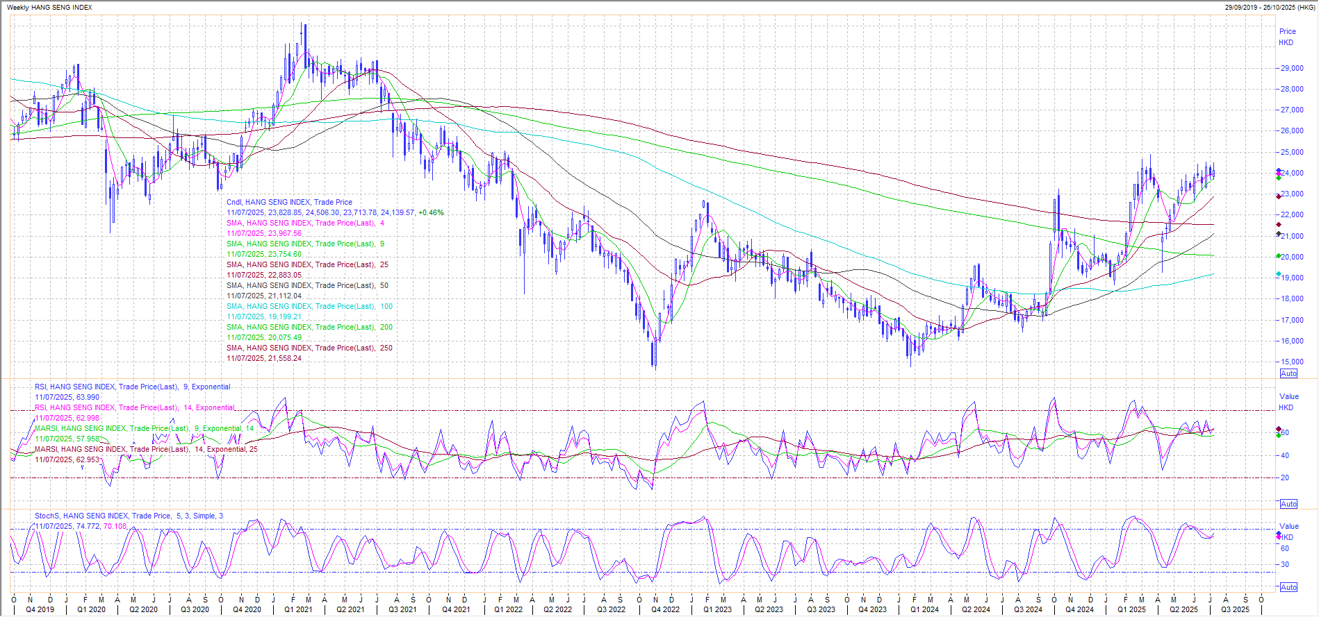Click the Q1 2021 quarter label
Screen dimensions: 1319x617
point(298,610)
